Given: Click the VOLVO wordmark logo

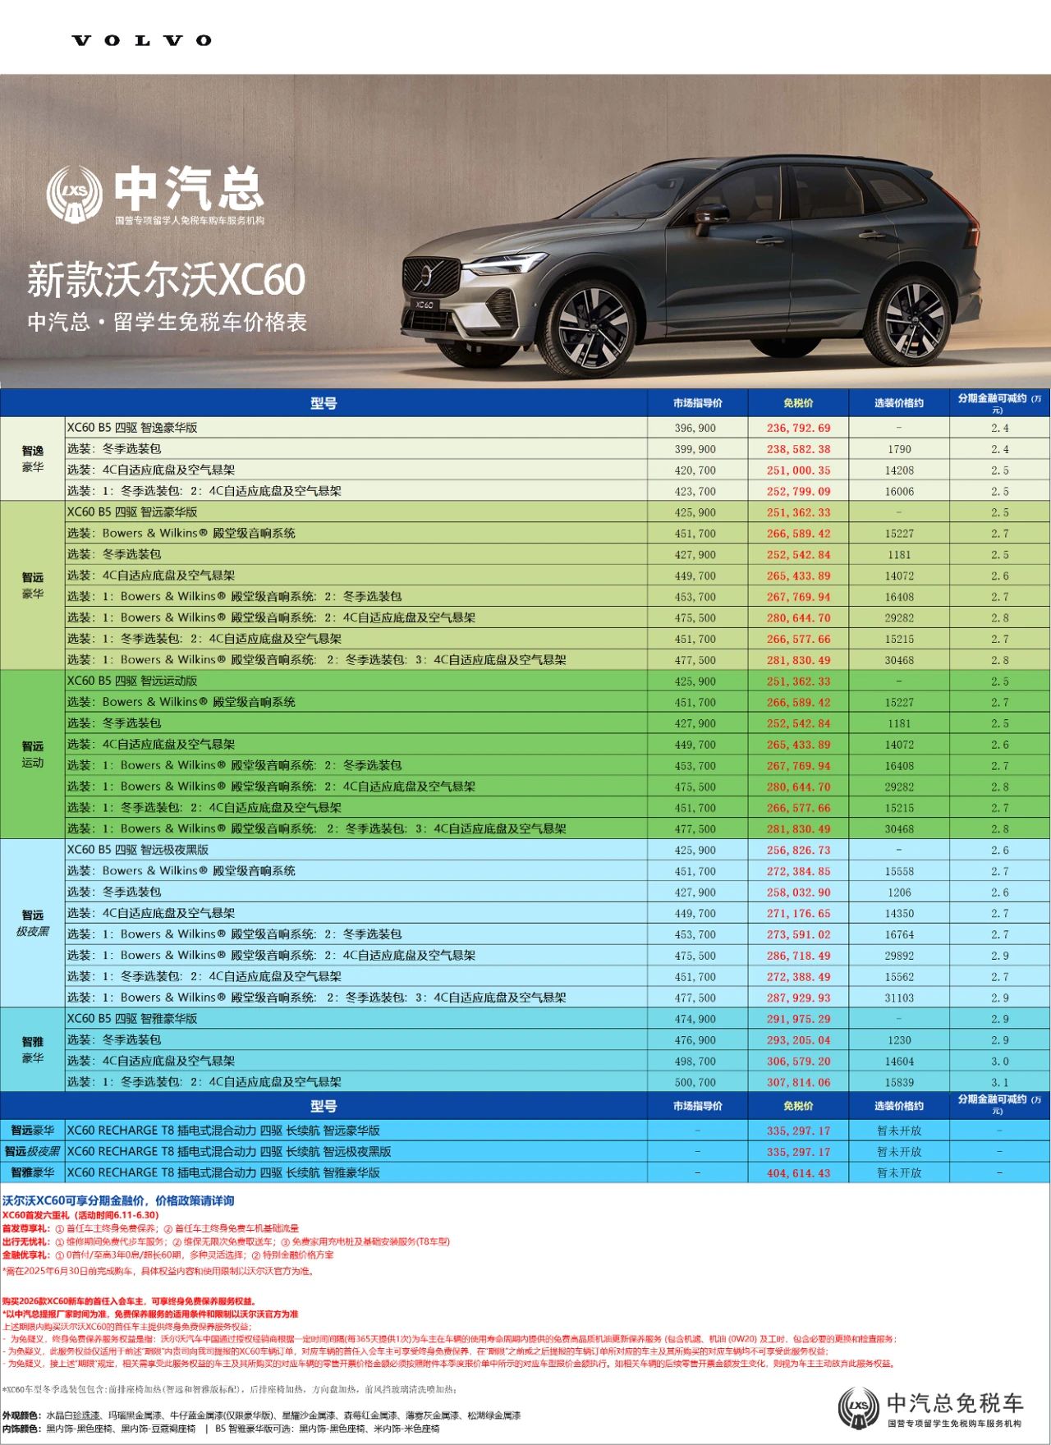Looking at the screenshot, I should 142,40.
